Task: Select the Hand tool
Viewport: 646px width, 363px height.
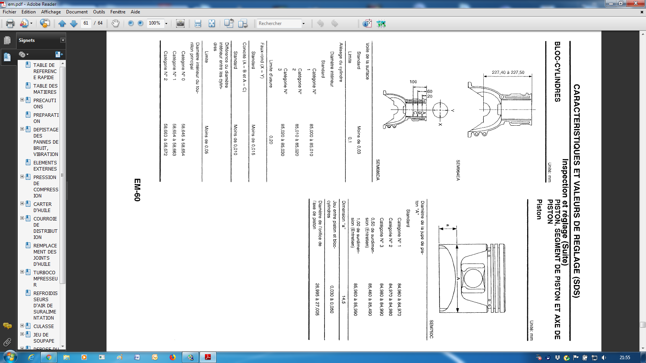Action: tap(115, 23)
